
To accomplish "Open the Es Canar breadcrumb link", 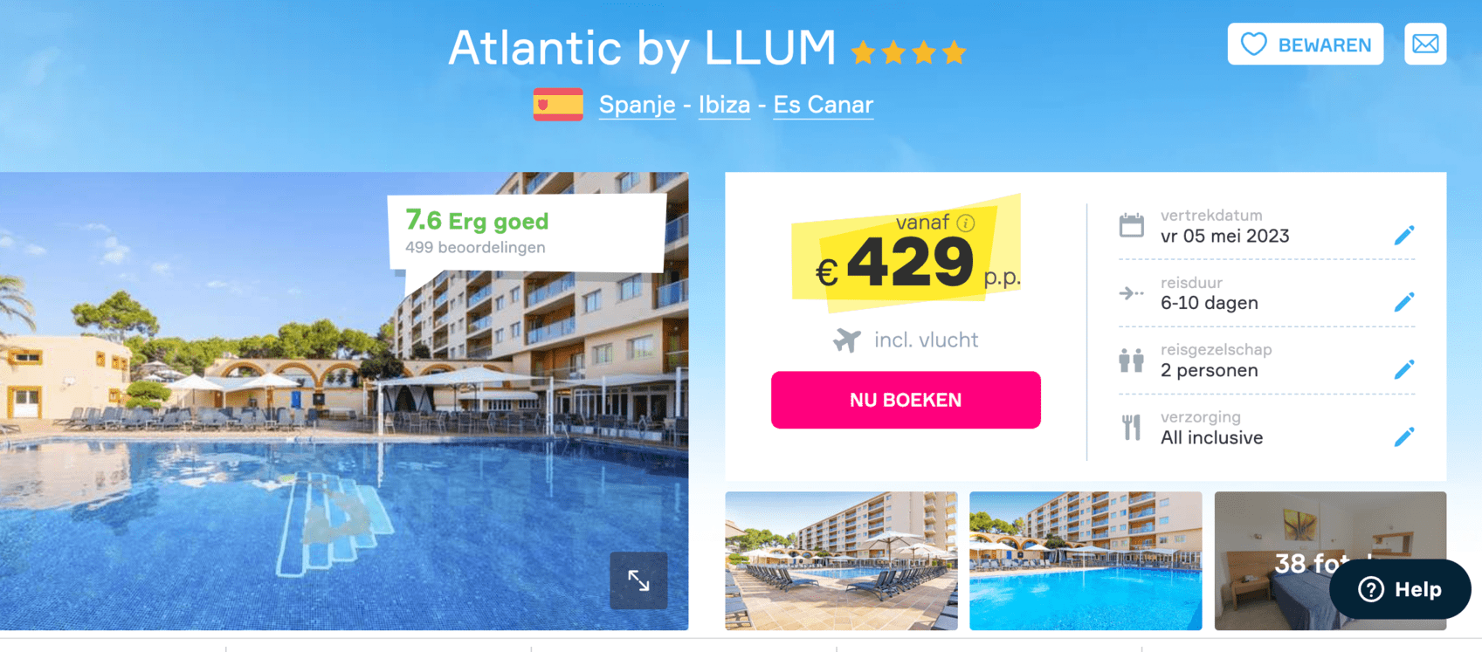I will pyautogui.click(x=823, y=105).
